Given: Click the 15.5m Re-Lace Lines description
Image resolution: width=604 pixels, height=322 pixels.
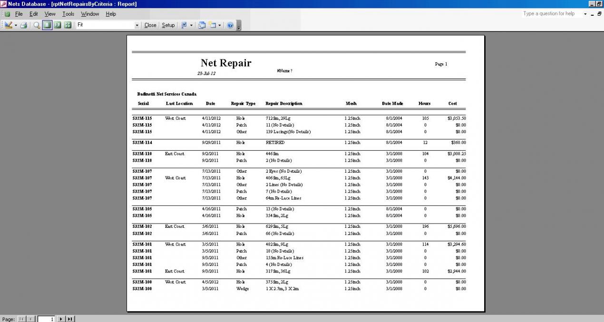Looking at the screenshot, I should click(x=284, y=258).
